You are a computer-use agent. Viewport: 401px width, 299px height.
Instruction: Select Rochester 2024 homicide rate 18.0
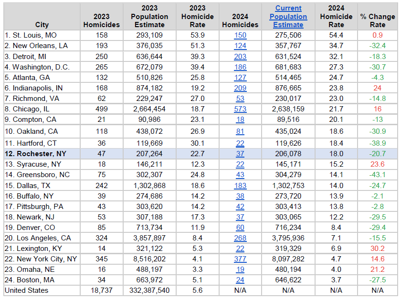point(336,154)
